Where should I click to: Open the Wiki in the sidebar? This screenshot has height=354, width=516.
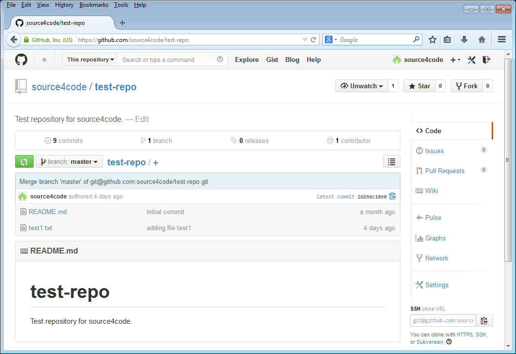coord(431,191)
